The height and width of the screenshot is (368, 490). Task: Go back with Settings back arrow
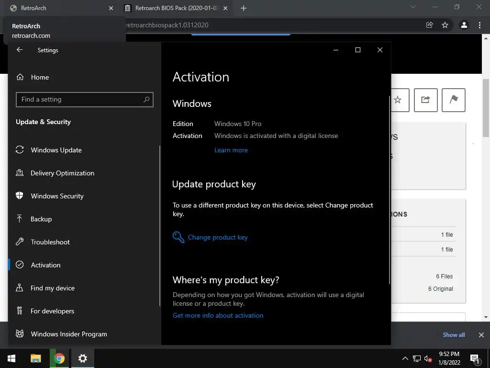(x=20, y=50)
